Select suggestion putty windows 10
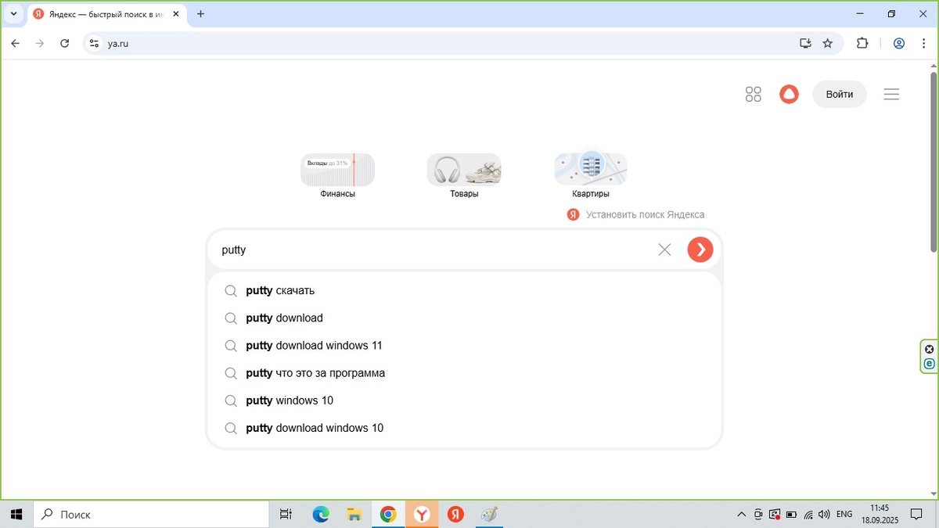This screenshot has width=939, height=528. (464, 400)
